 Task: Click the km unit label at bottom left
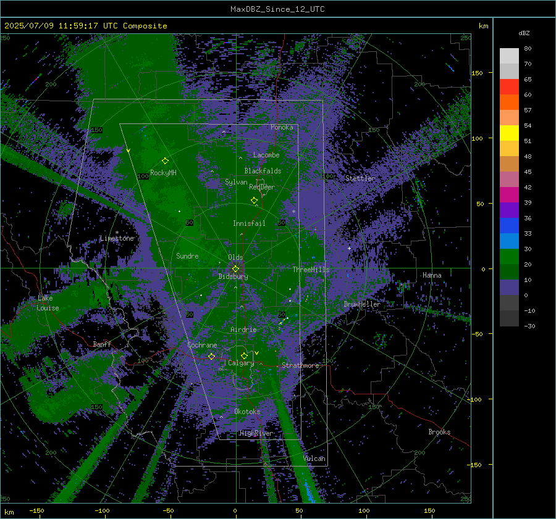[x=9, y=512]
